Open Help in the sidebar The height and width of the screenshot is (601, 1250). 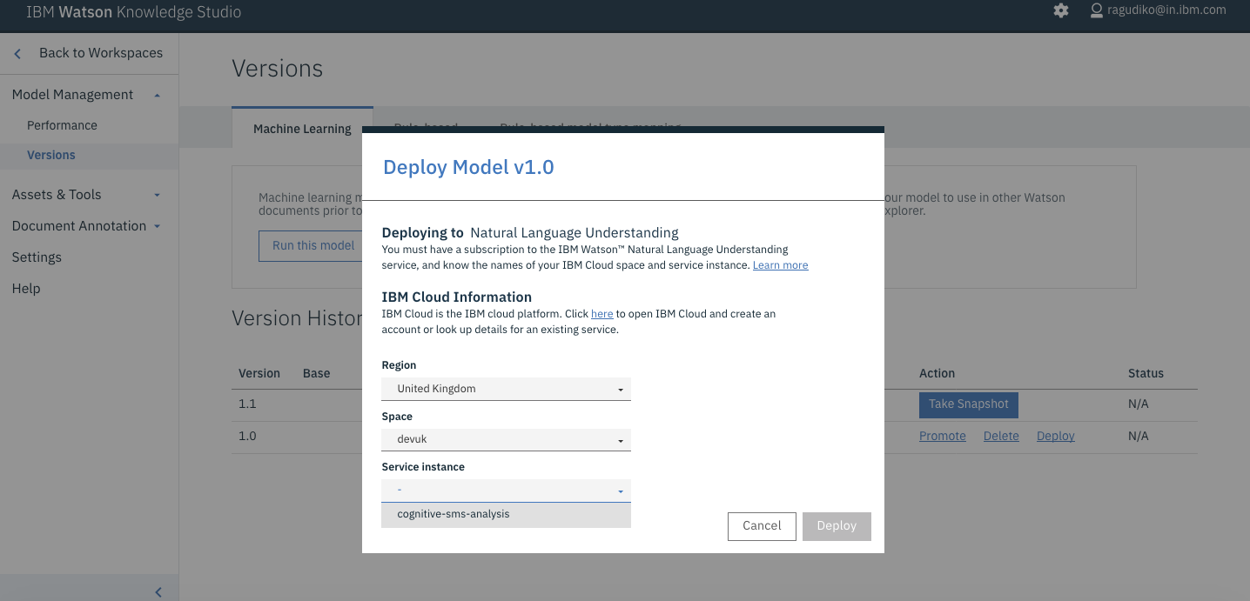(26, 289)
